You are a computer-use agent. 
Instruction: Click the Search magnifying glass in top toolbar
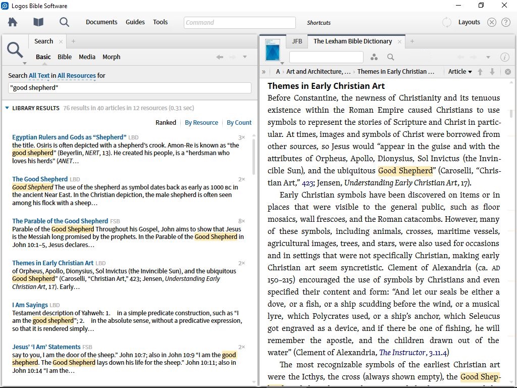pyautogui.click(x=63, y=22)
